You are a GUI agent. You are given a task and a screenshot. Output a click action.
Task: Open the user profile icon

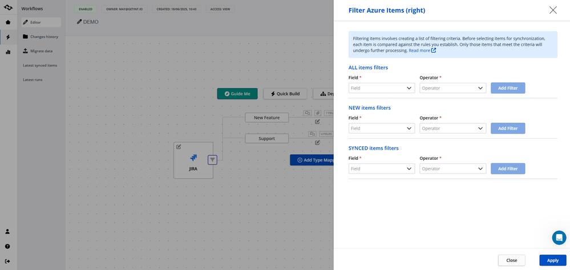click(7, 231)
